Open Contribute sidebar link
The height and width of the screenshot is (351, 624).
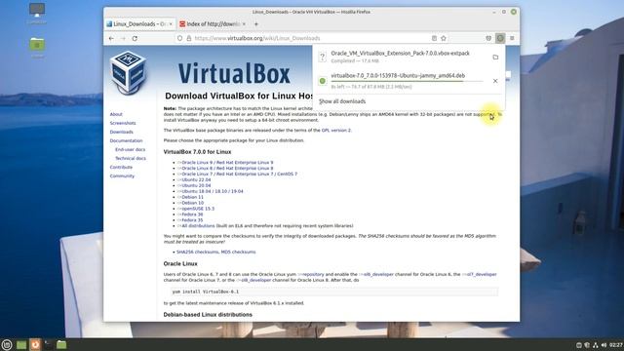121,167
